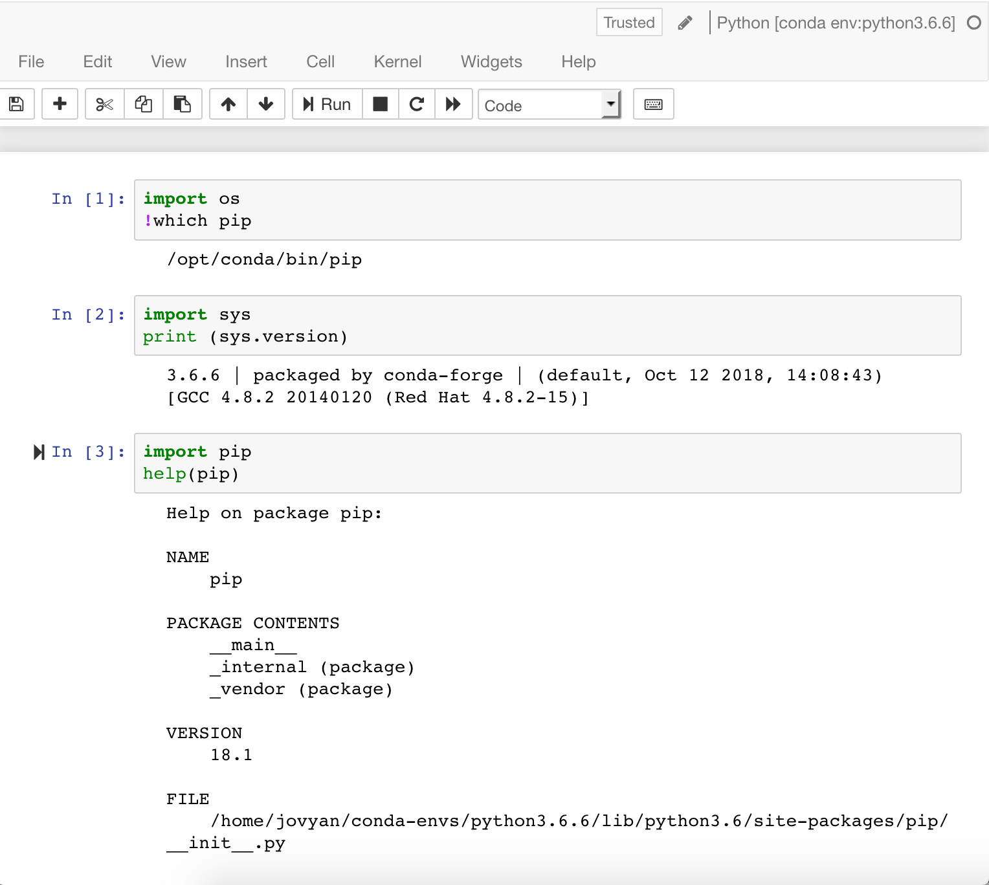Open the Widgets menu

click(x=491, y=61)
